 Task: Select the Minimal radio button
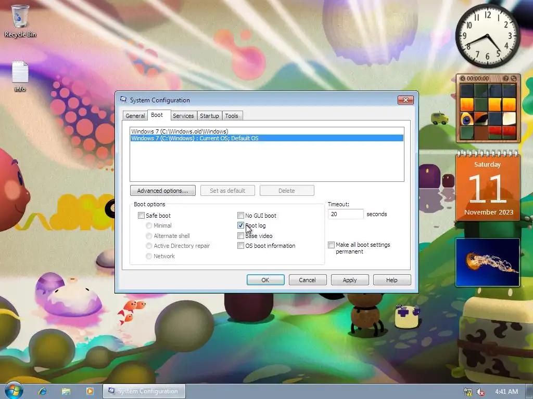(149, 225)
